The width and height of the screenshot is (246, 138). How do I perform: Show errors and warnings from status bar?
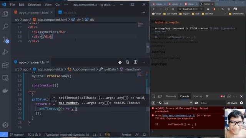[34, 135]
